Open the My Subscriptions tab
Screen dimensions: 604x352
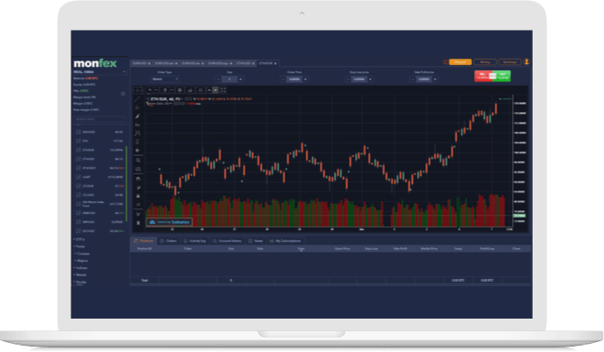point(285,241)
